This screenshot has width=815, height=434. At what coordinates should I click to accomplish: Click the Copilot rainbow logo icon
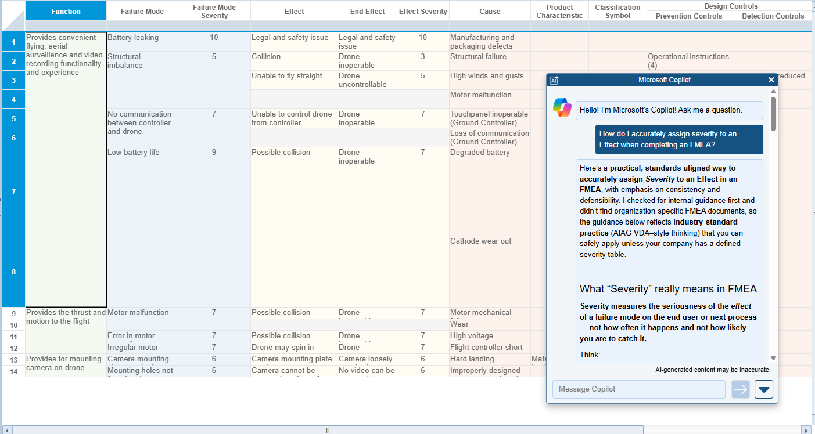(562, 107)
